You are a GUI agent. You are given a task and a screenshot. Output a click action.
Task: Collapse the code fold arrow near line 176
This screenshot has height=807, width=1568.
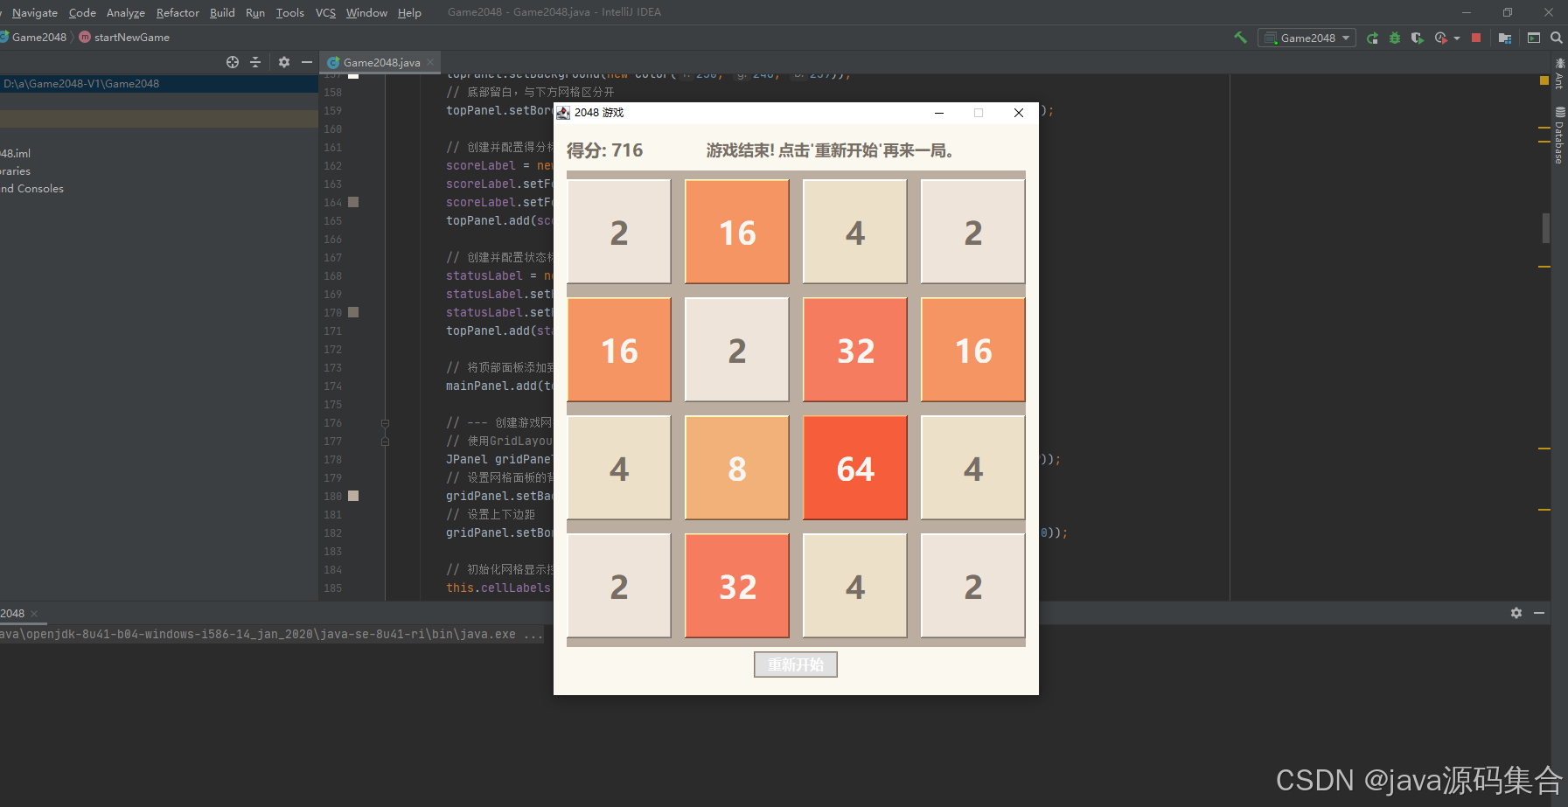click(385, 422)
